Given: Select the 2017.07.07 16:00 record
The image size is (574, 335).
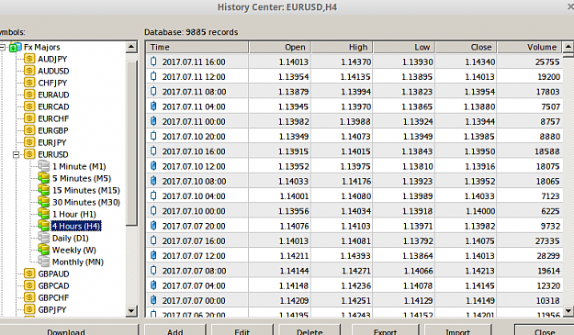Looking at the screenshot, I should (x=355, y=241).
